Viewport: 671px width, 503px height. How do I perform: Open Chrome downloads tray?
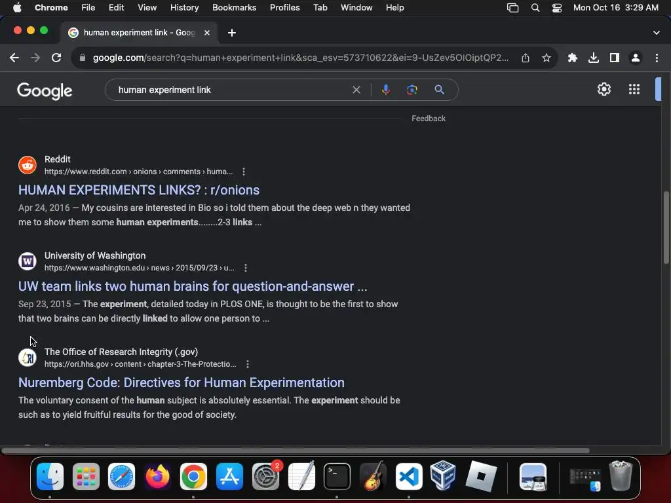pos(593,58)
